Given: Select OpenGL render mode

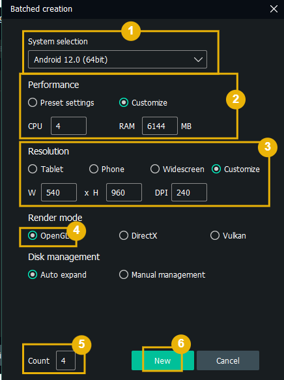Looking at the screenshot, I should point(48,235).
